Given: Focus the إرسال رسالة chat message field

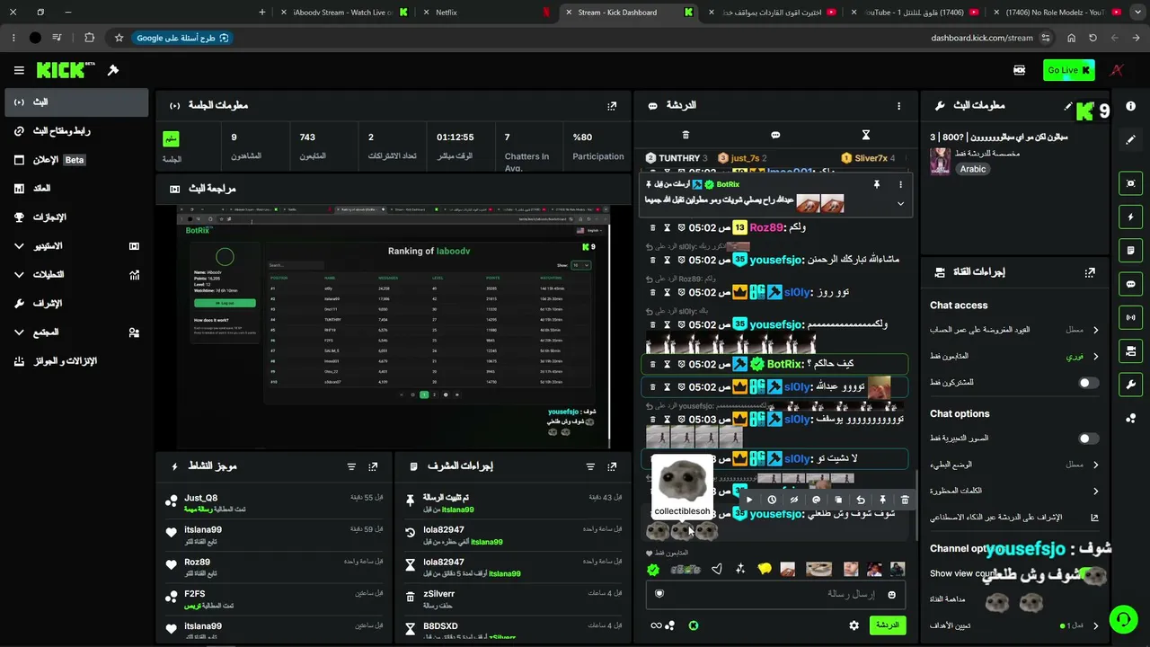Looking at the screenshot, I should click(775, 594).
